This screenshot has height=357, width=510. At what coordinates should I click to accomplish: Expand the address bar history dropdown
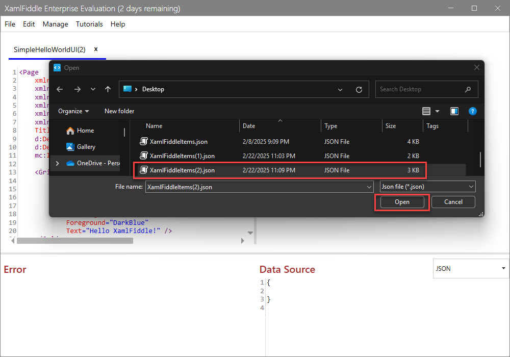point(340,89)
